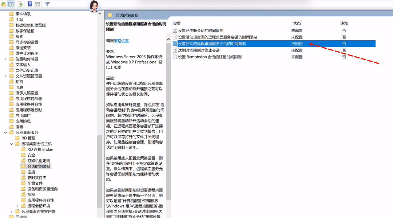393x218 pixels.
Task: Click the folder icon beside 相机
Action: [x=11, y=81]
